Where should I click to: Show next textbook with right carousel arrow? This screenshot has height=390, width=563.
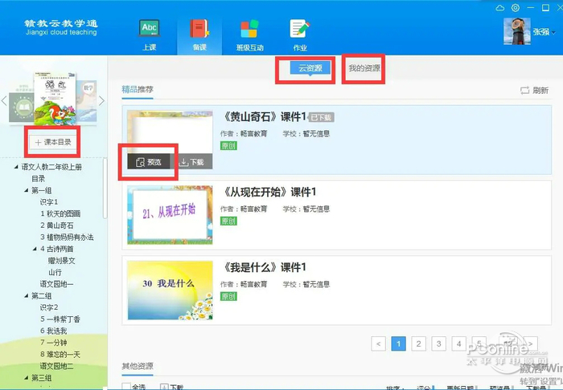101,101
